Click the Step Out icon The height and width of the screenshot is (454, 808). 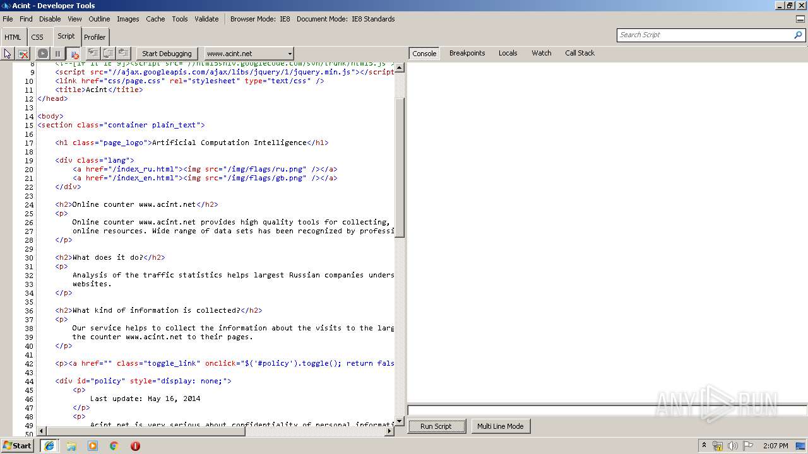[x=124, y=54]
